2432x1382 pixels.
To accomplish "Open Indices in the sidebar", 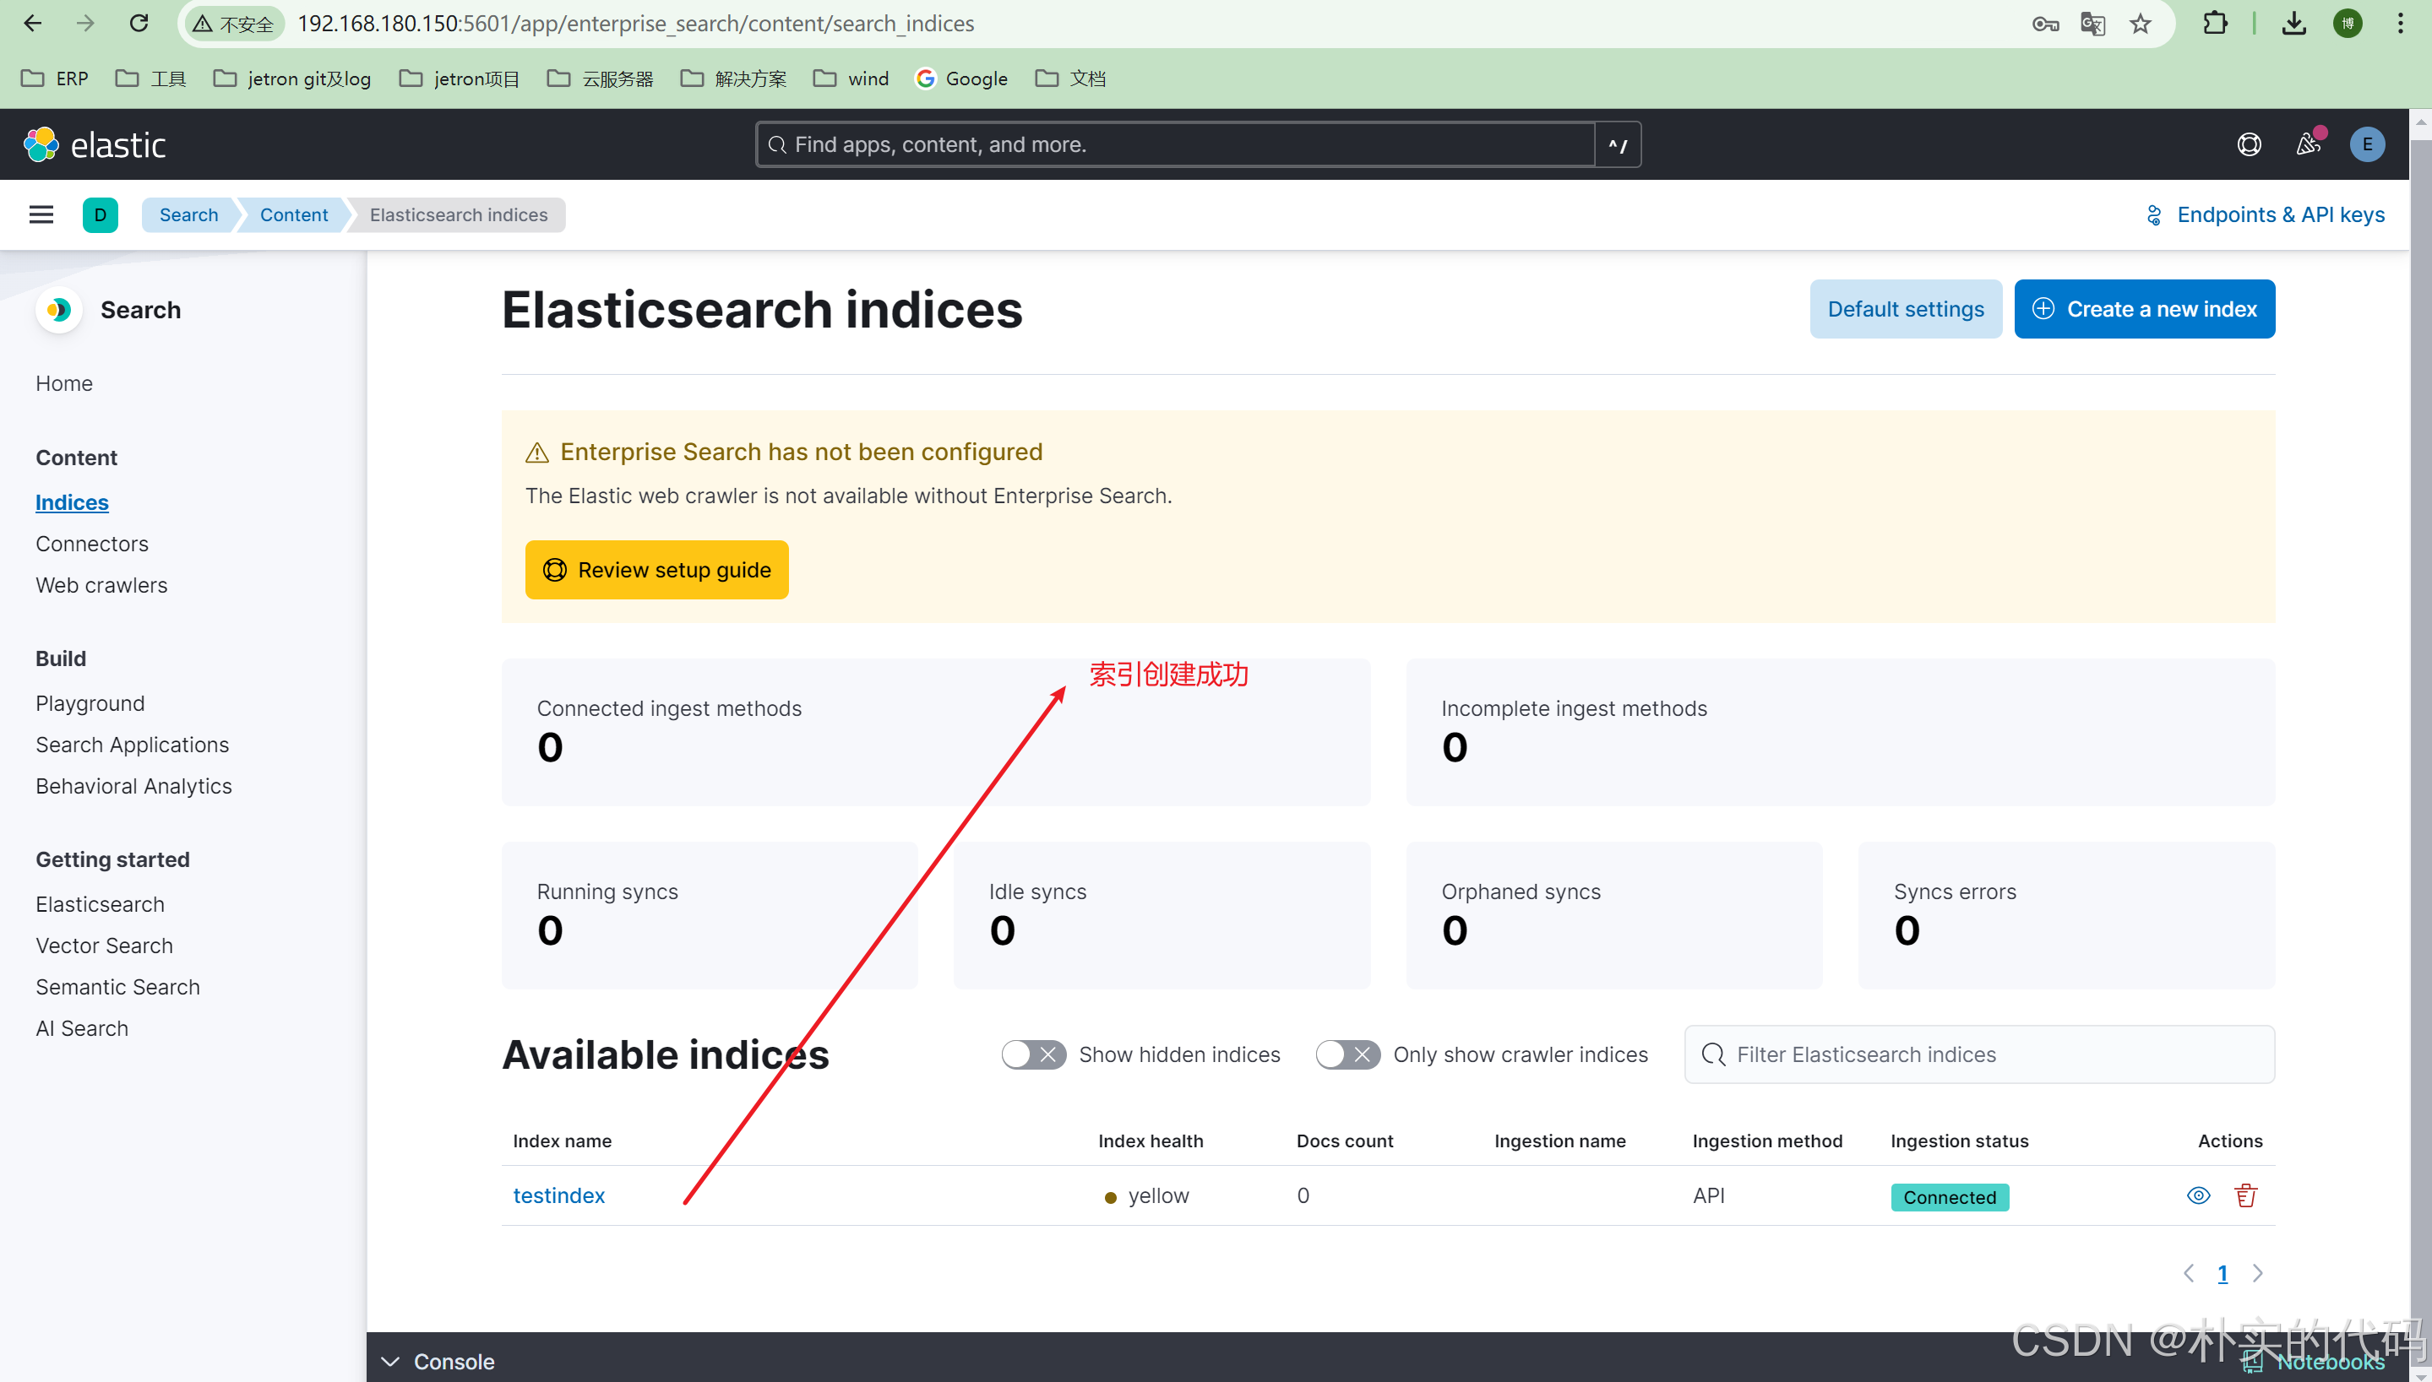I will tap(72, 502).
